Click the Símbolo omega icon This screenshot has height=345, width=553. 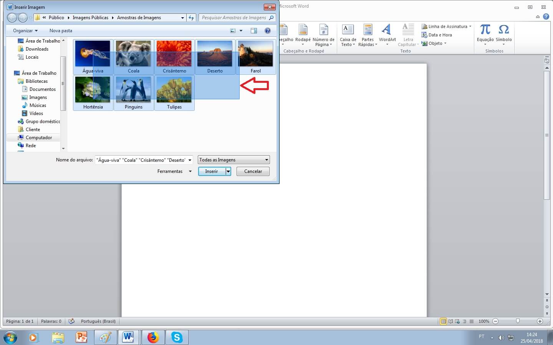point(503,30)
